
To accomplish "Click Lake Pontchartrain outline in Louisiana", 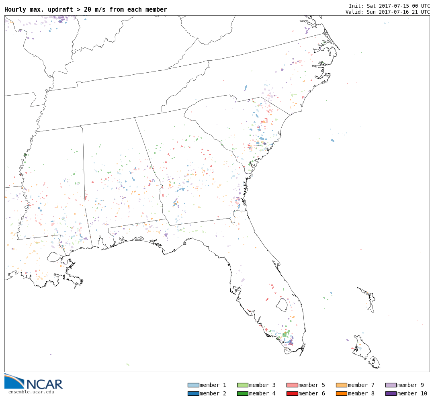I will click(54, 257).
